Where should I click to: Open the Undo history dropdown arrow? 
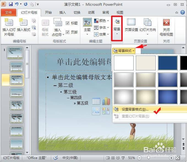pos(21,4)
